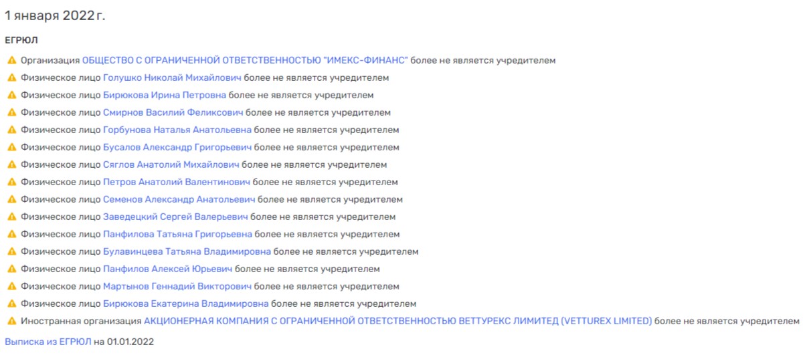Screen dimensions: 807x355
Task: Click Петров Анатолий Валентинович link
Action: point(177,182)
